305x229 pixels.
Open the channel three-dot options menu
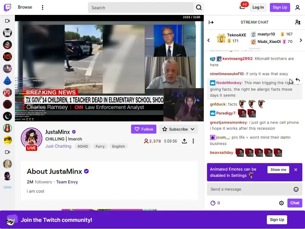click(x=193, y=141)
